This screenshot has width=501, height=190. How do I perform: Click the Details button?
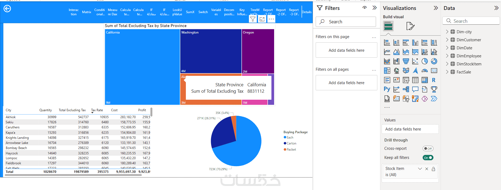[307, 12]
